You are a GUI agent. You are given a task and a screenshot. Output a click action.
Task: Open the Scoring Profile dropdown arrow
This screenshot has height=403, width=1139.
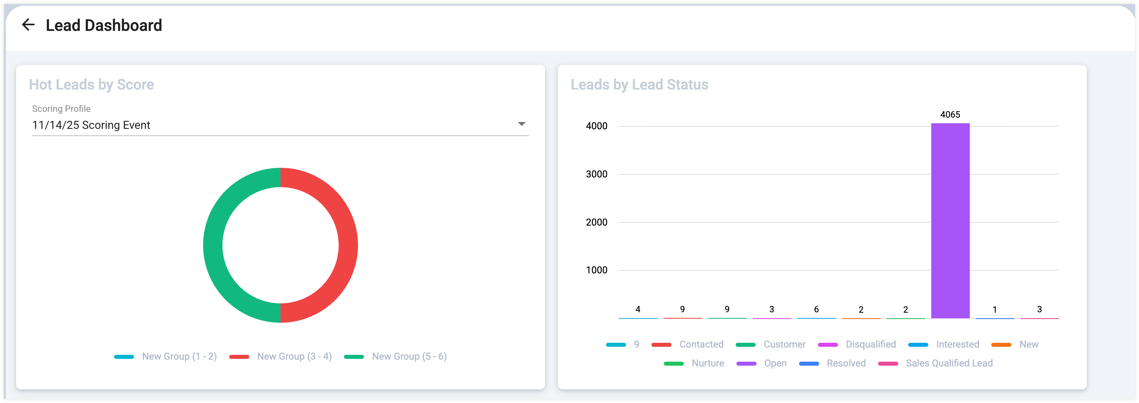coord(521,124)
